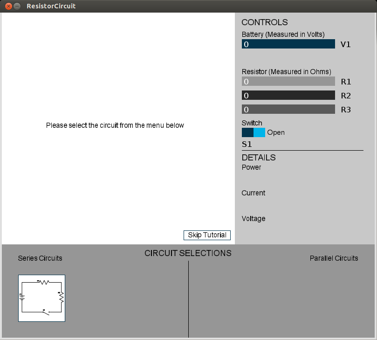Click the 'Please select the circuit' message

(115, 125)
